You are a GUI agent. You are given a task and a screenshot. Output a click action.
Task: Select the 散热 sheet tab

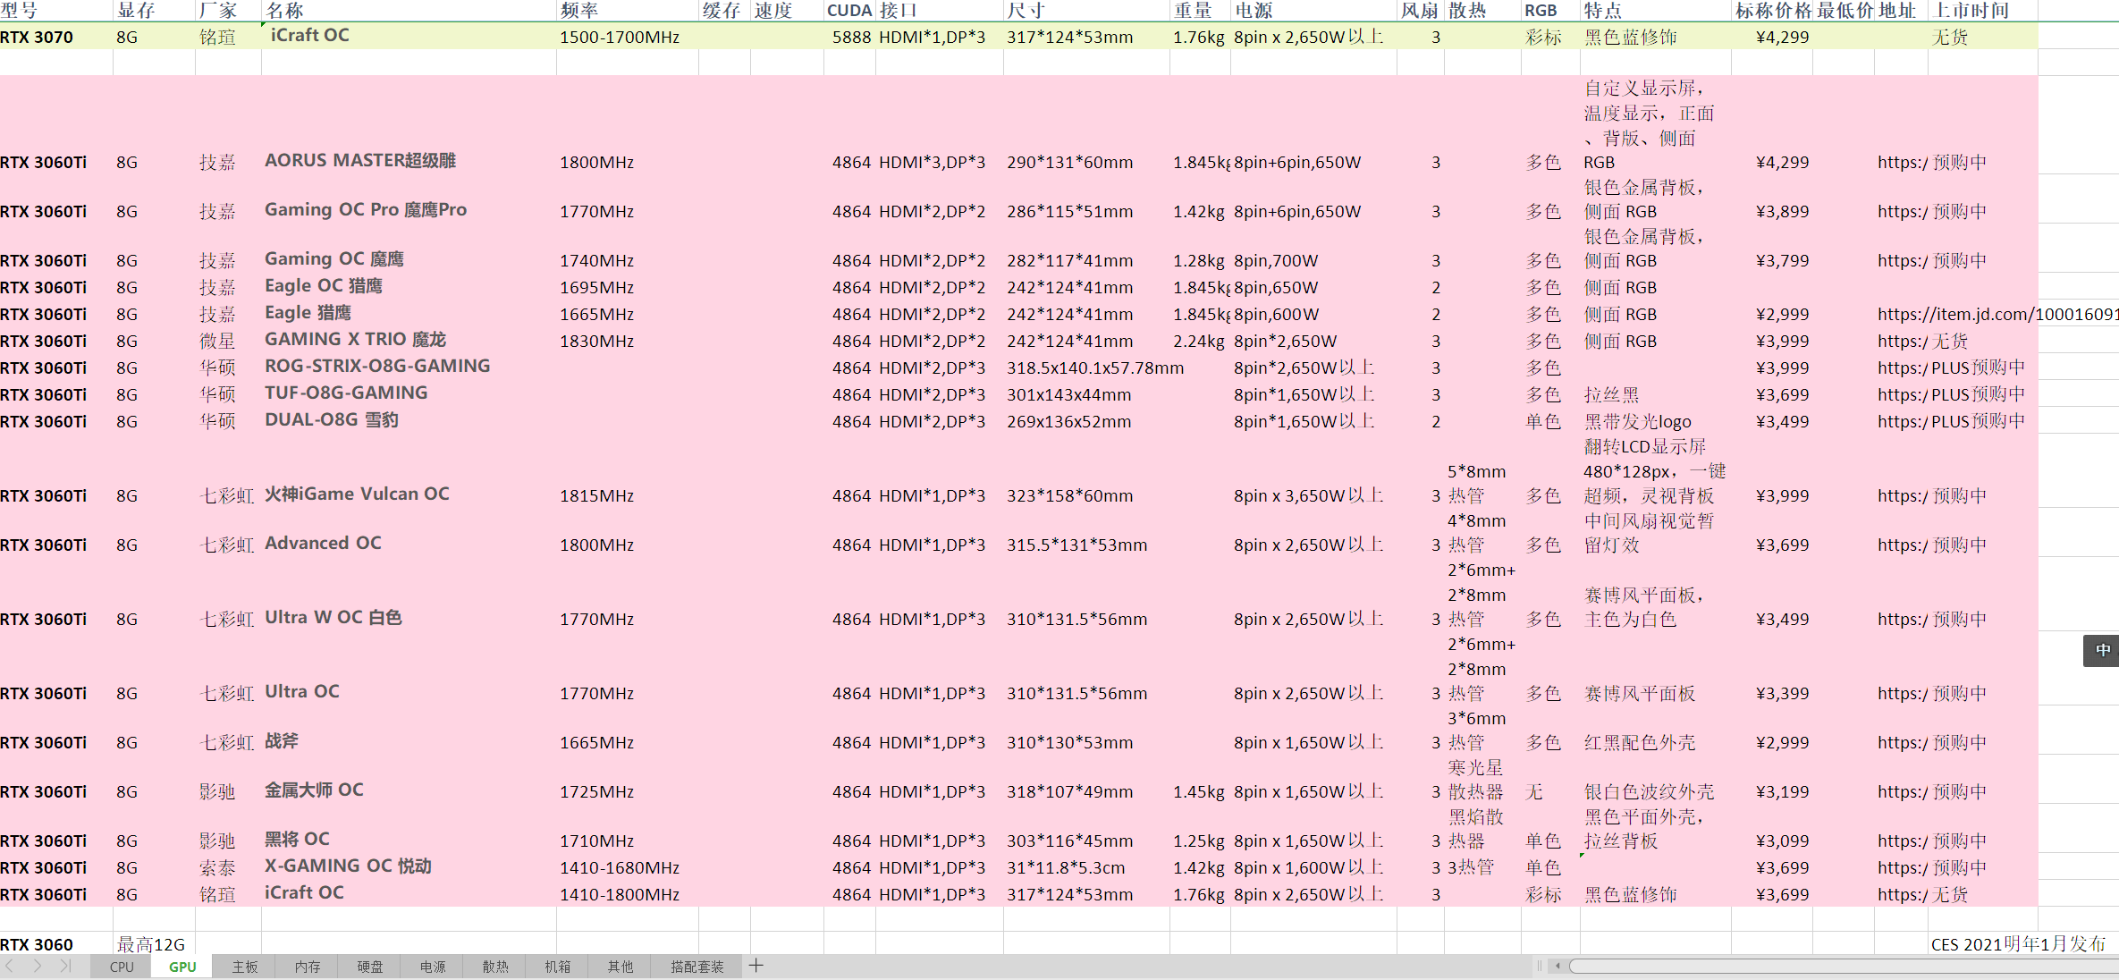click(495, 967)
